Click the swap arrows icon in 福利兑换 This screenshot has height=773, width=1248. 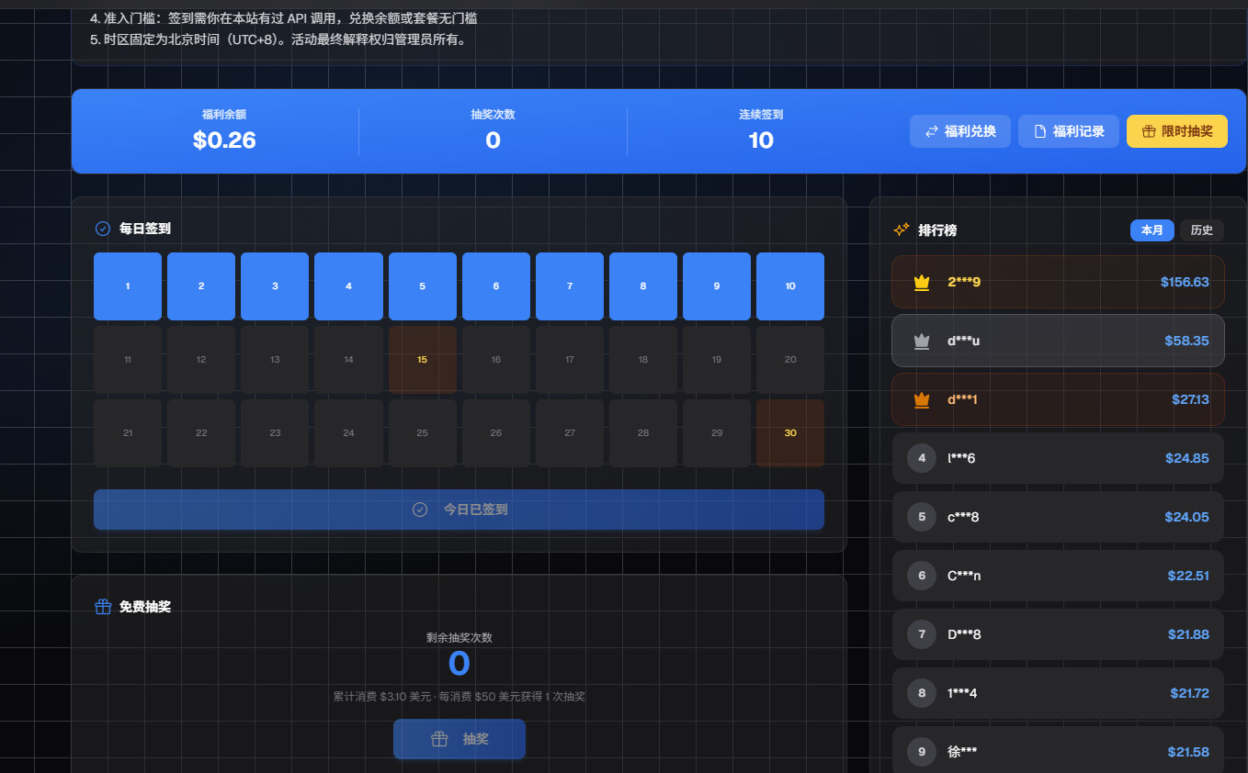click(x=932, y=131)
